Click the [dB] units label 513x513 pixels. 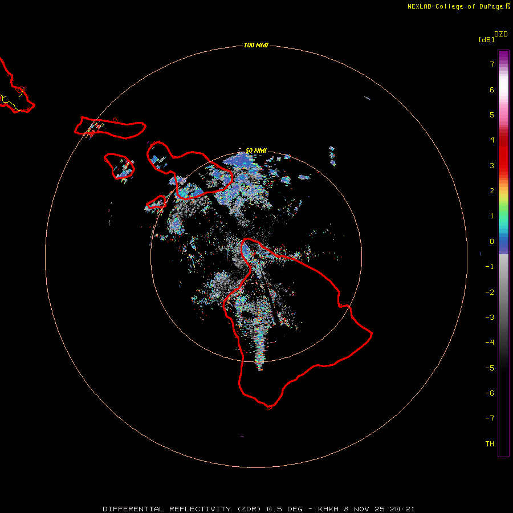(486, 39)
